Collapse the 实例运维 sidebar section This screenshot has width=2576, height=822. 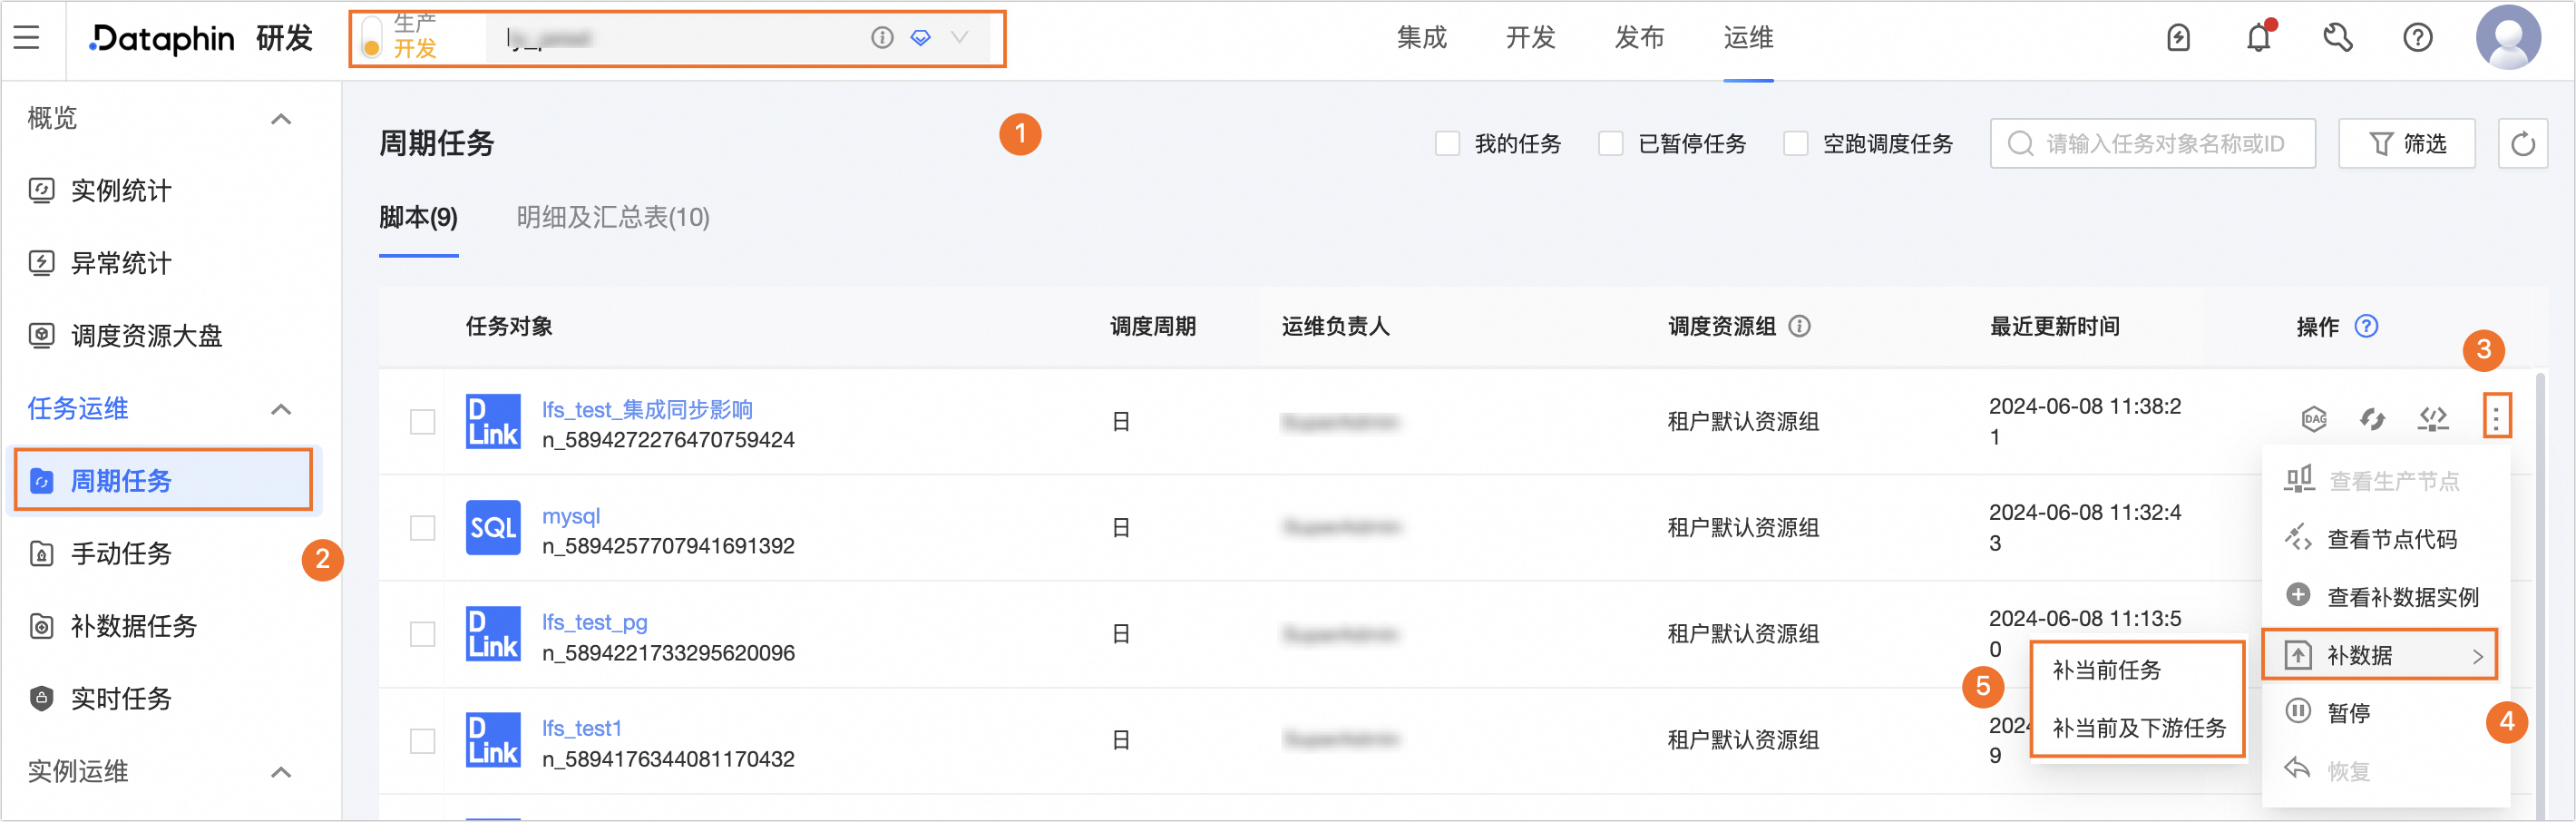coord(281,772)
